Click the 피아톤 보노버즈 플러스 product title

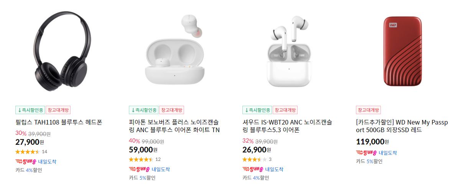click(x=174, y=126)
